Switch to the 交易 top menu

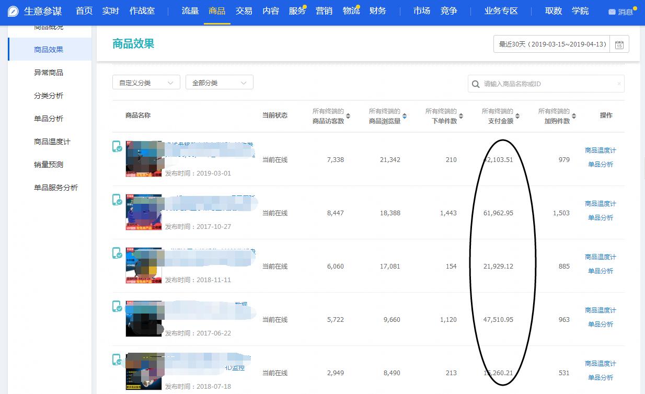tap(244, 11)
